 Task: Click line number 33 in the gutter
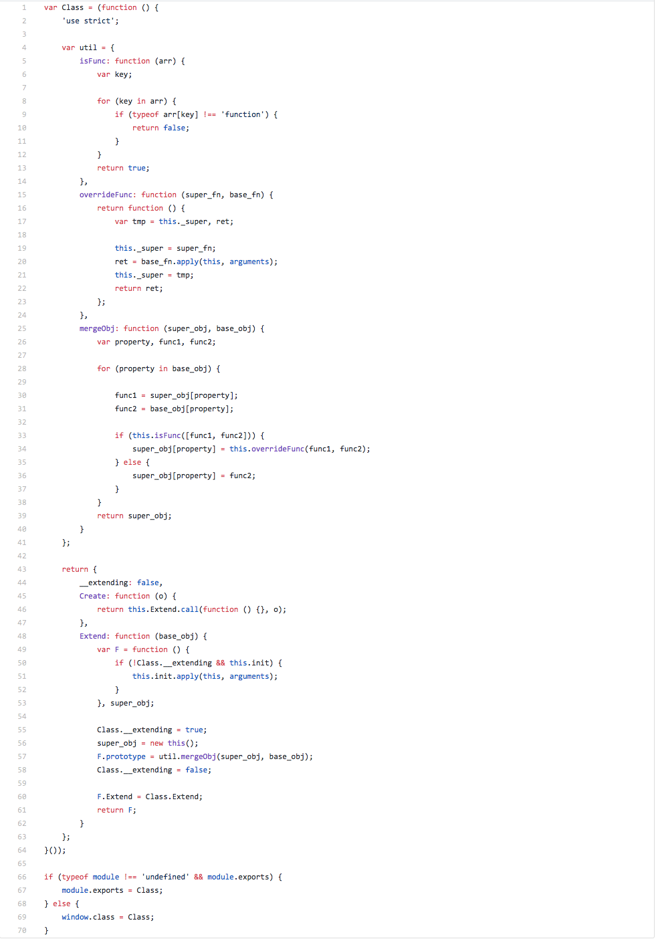21,435
